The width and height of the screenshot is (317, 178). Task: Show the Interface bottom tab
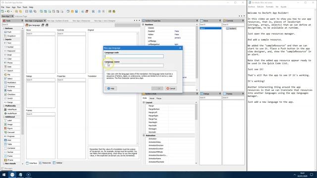click(x=32, y=163)
